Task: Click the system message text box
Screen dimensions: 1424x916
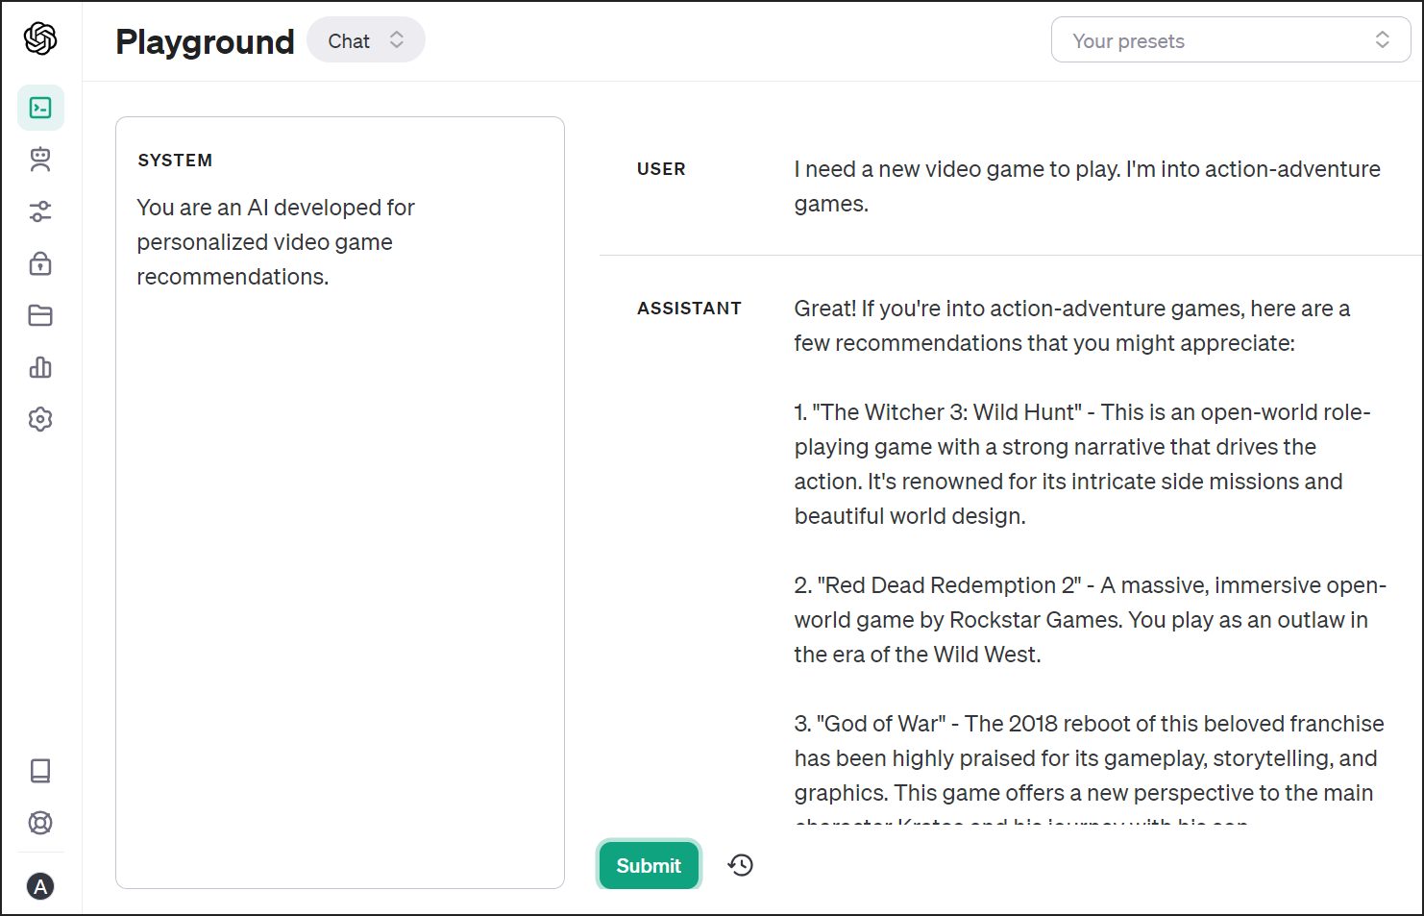Action: point(340,503)
